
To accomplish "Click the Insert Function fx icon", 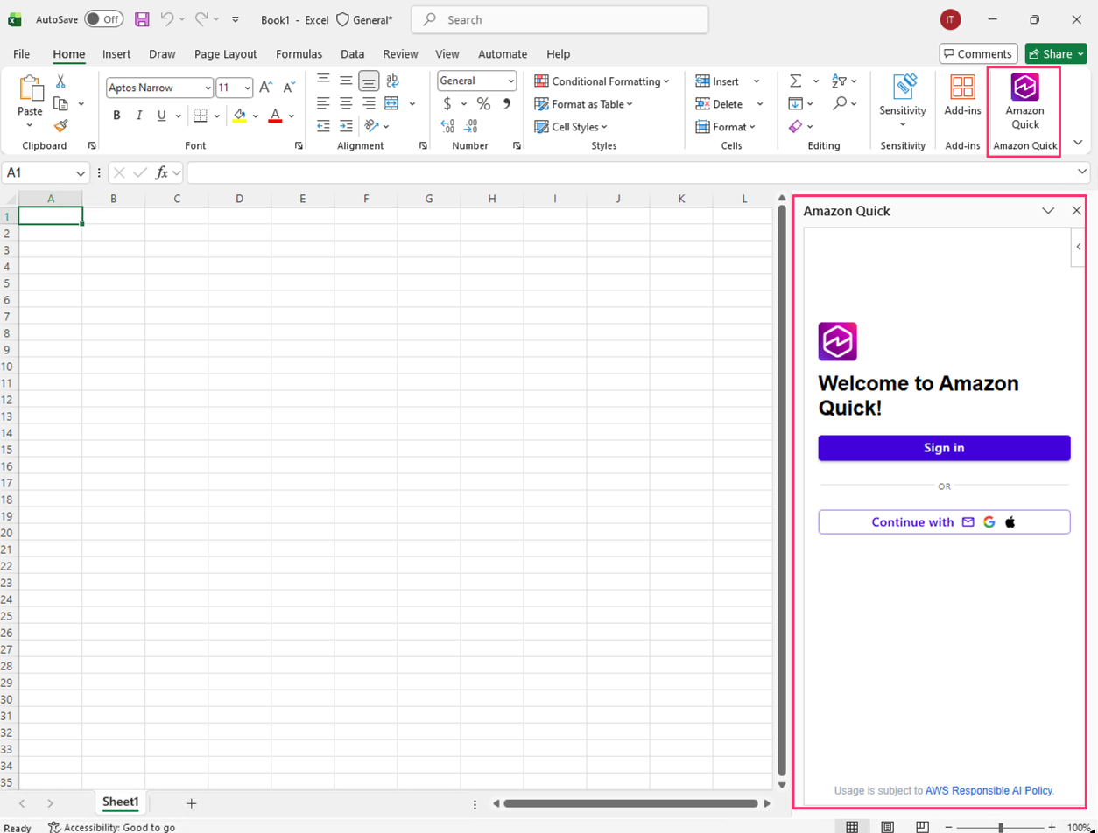I will [162, 173].
